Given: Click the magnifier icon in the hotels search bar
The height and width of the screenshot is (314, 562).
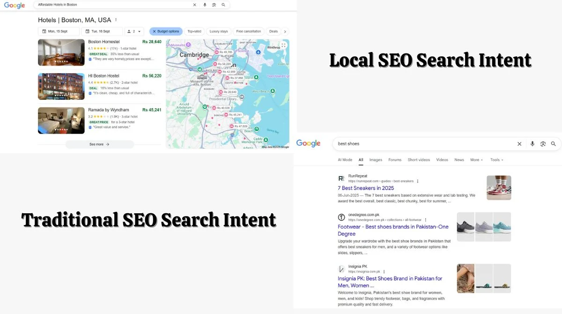Looking at the screenshot, I should click(223, 5).
